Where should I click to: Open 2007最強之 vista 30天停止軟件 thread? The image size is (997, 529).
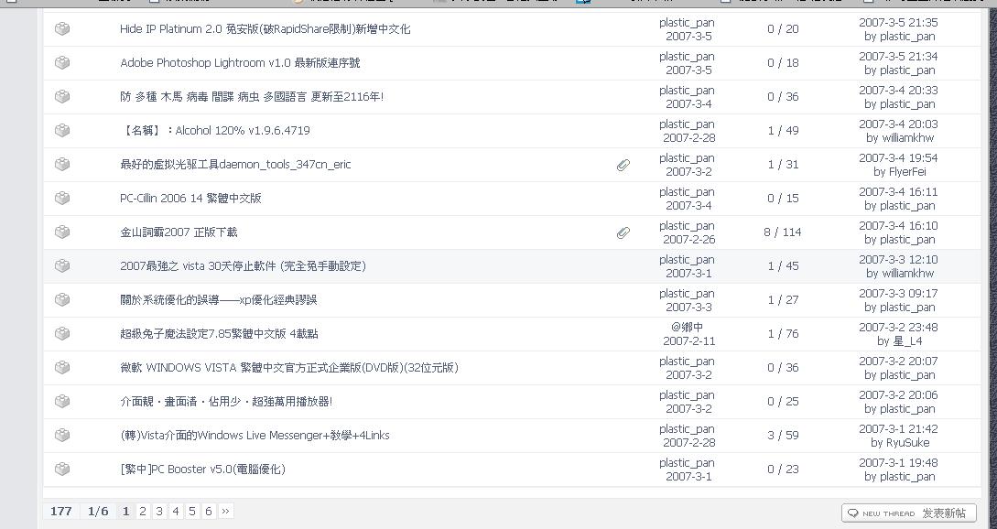(x=243, y=265)
